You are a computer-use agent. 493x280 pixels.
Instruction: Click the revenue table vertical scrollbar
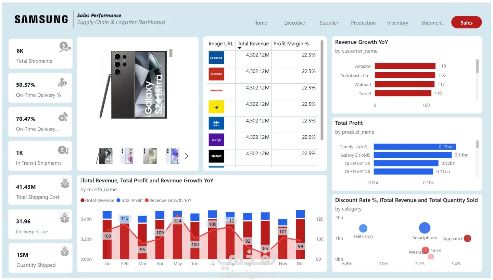click(322, 90)
